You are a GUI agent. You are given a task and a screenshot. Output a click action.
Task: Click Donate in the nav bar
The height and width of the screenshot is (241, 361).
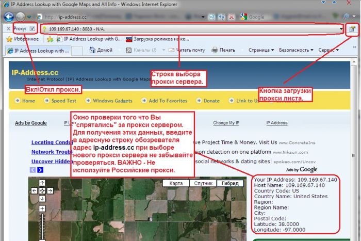(x=208, y=101)
